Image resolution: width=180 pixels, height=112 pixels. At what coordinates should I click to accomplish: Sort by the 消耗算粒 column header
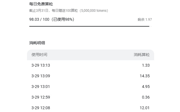pyautogui.click(x=142, y=55)
